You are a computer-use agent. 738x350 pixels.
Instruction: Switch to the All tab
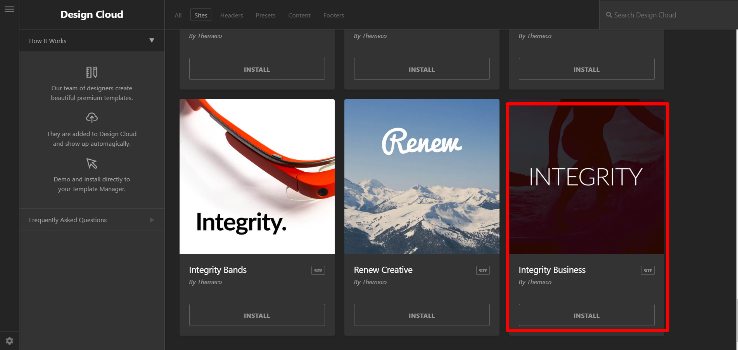tap(178, 15)
